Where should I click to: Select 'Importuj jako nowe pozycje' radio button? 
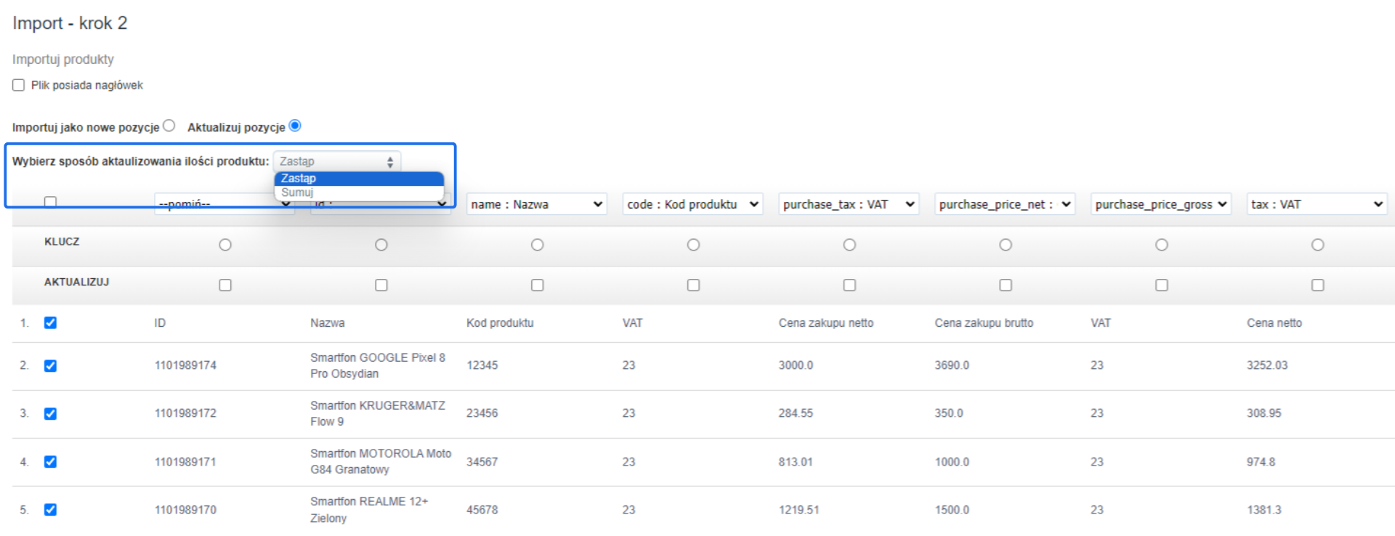(169, 126)
